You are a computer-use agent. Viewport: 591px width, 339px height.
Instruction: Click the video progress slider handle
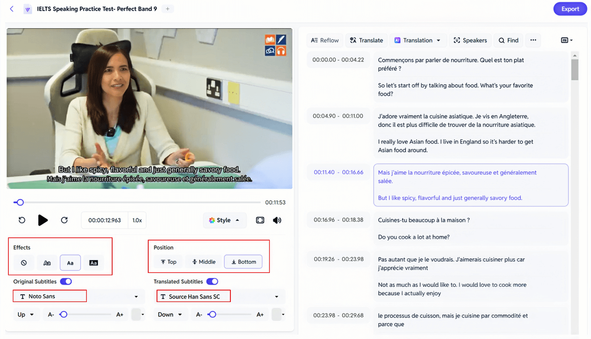coord(19,202)
